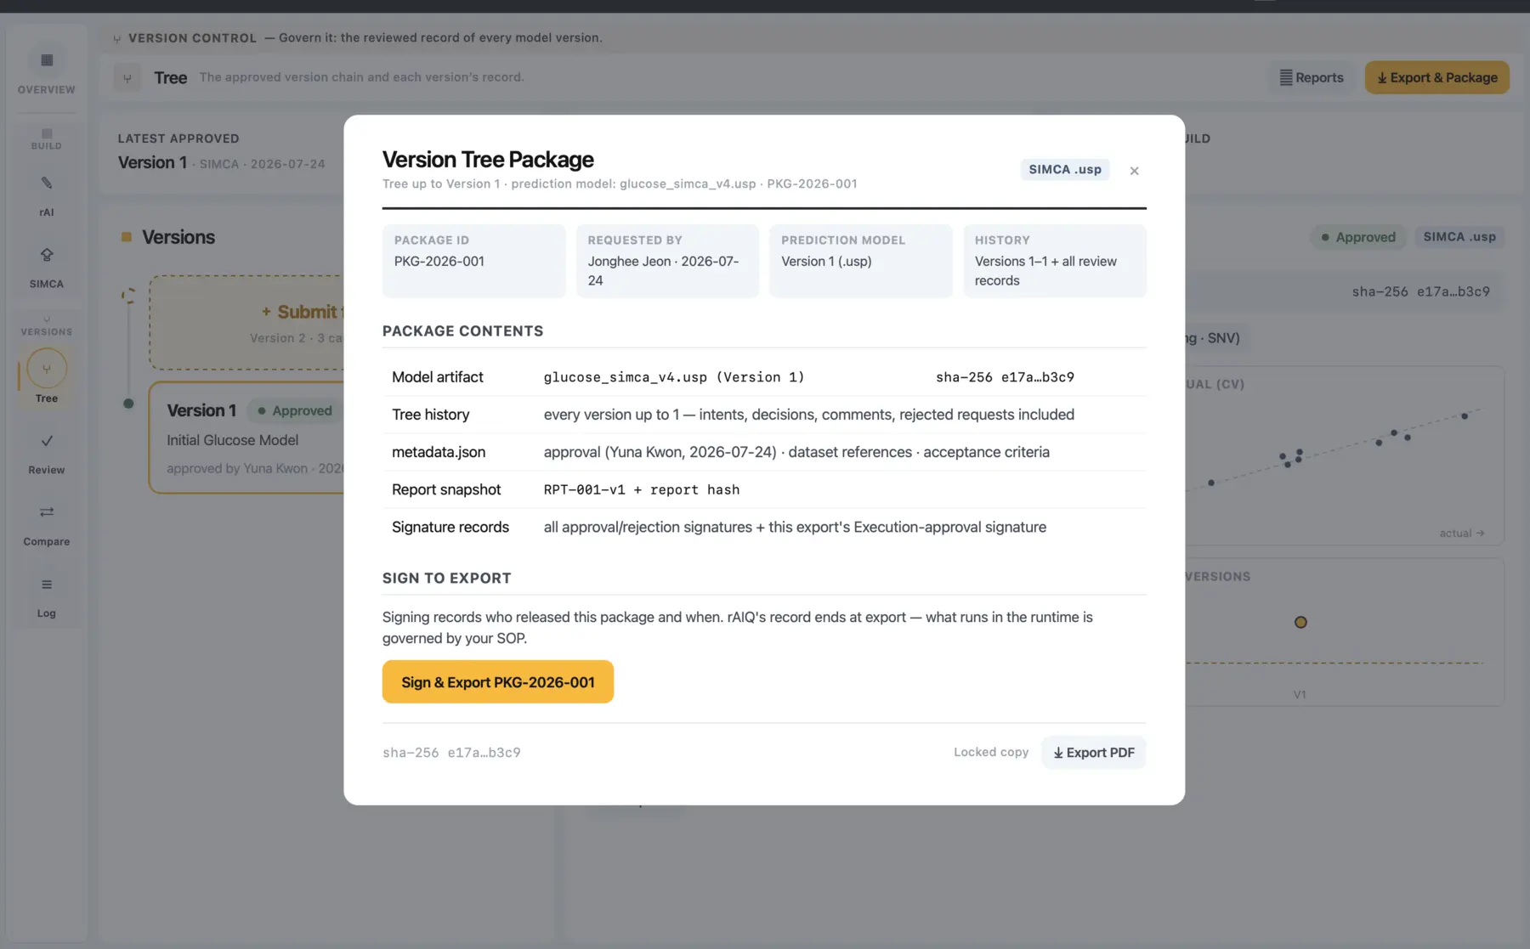The height and width of the screenshot is (949, 1530).
Task: Select the Report snapshot row
Action: 764,489
